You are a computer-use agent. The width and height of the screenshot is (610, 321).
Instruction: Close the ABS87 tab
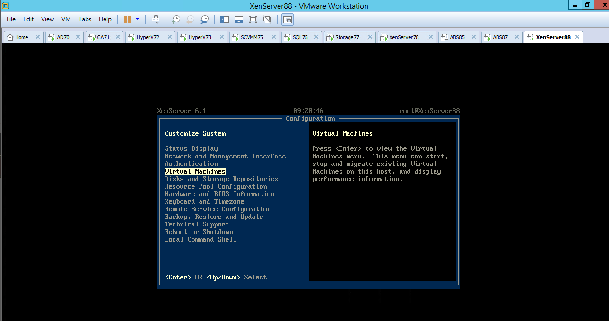click(517, 37)
